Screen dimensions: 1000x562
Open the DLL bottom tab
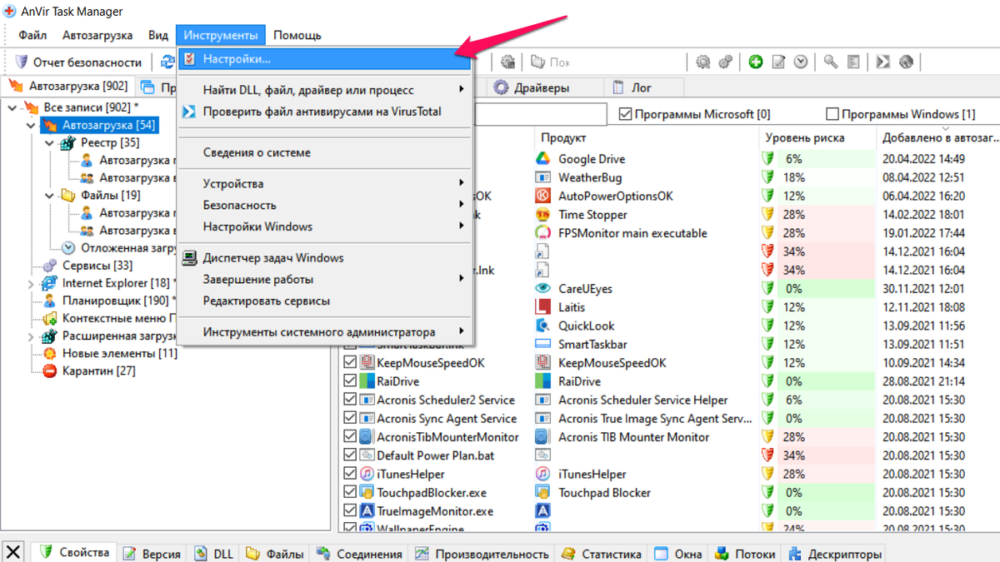[x=213, y=554]
